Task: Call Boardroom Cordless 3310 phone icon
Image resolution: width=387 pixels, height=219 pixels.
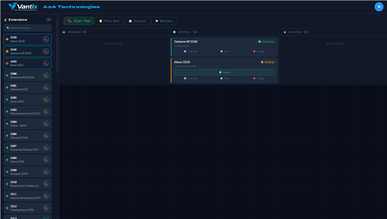Action: point(46,184)
